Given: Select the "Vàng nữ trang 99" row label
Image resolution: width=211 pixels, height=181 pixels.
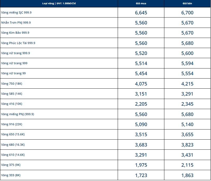Looking at the screenshot, I should click(13, 73).
